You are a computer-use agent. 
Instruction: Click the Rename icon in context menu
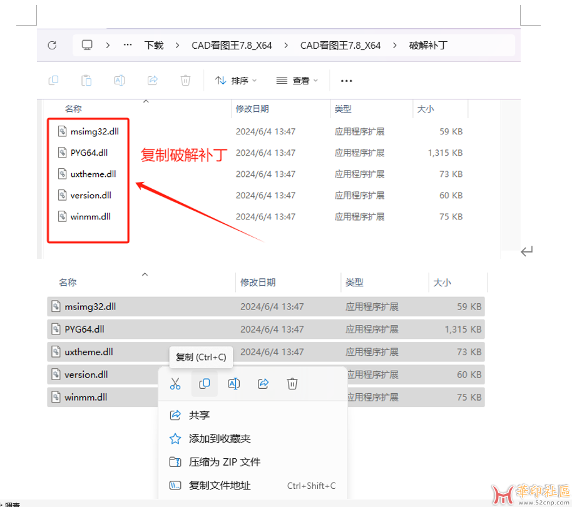click(x=233, y=384)
